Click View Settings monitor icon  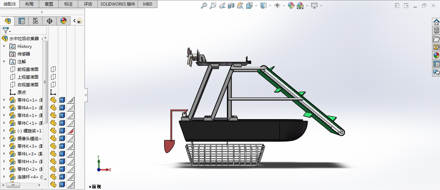314,6
